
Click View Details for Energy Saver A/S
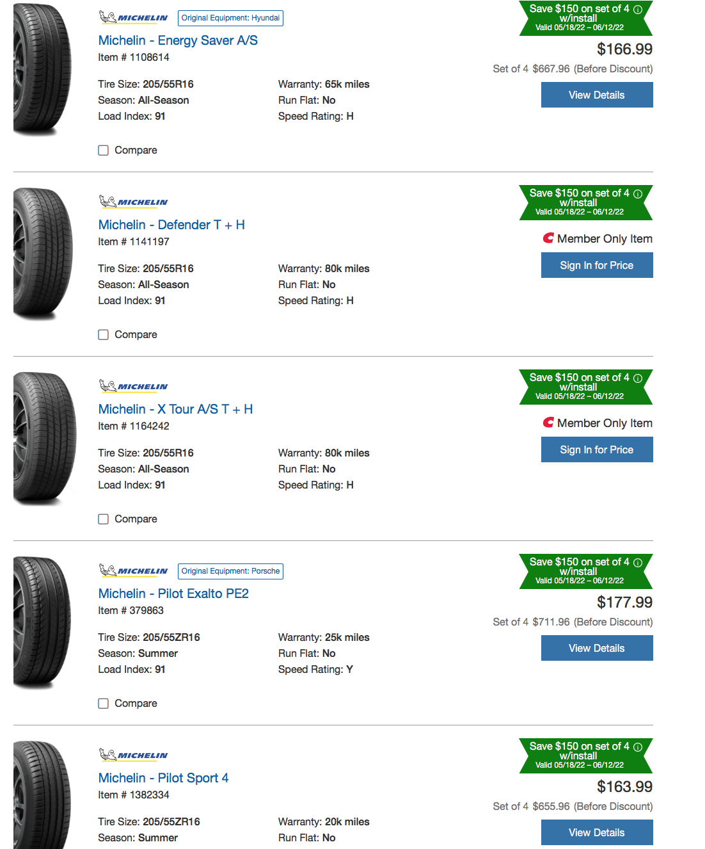pyautogui.click(x=596, y=95)
